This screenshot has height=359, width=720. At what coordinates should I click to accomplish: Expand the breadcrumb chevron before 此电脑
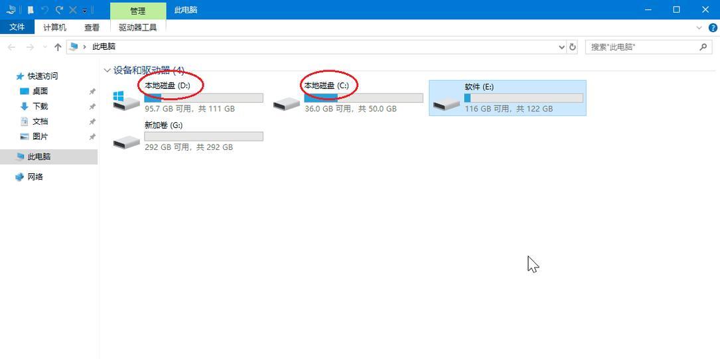point(84,47)
